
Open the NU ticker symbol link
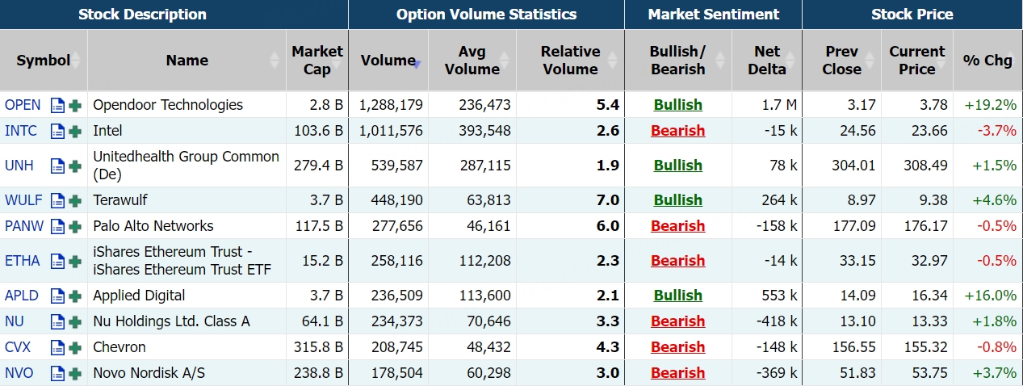[15, 321]
